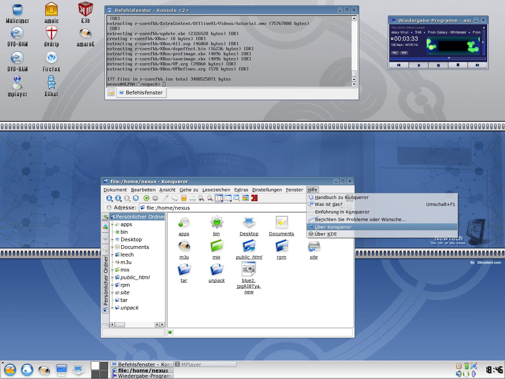Clear the Adresse location bar
The width and height of the screenshot is (505, 379).
click(109, 208)
